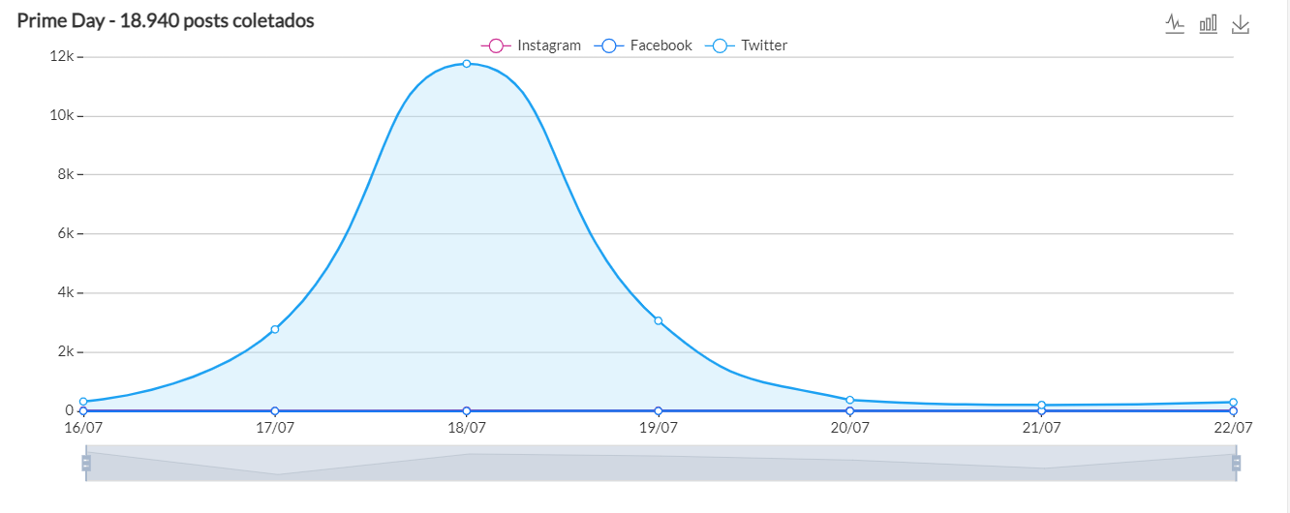1290x513 pixels.
Task: Click the Prime Day chart title
Action: (166, 20)
